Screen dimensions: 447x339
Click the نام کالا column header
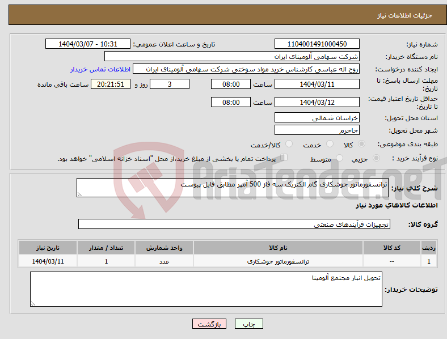(278, 248)
